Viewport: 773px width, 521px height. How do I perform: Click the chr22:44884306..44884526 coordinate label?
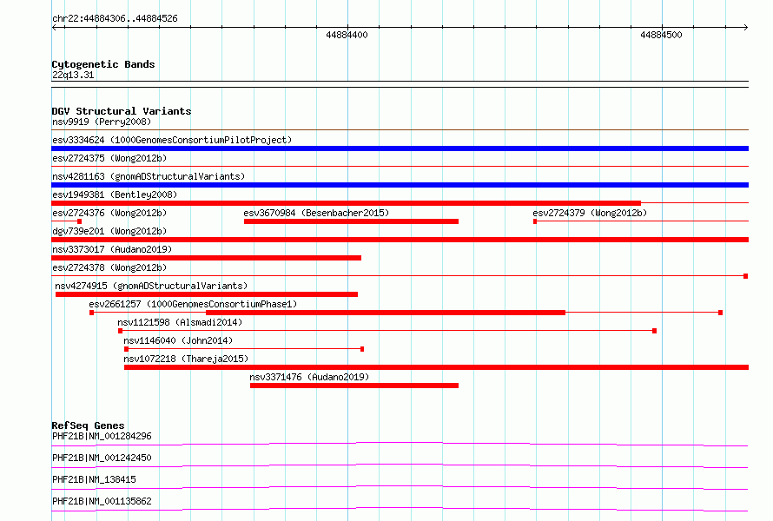(x=115, y=18)
